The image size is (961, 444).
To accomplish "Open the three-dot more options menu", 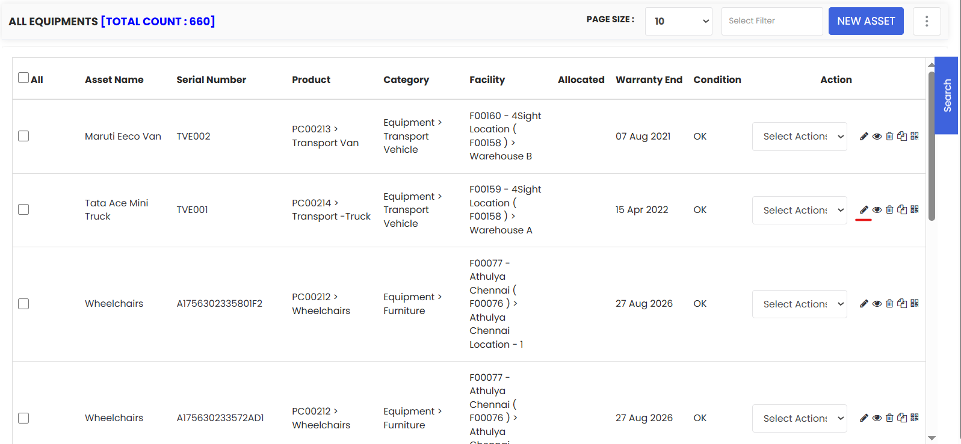I will point(927,21).
